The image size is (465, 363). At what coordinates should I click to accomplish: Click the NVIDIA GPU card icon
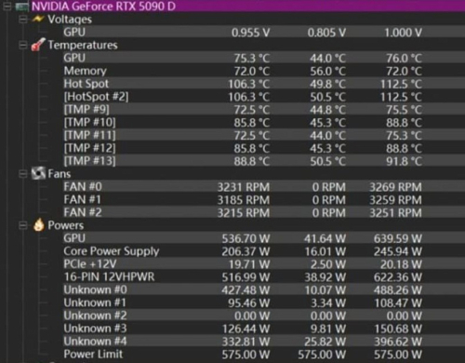tap(22, 7)
